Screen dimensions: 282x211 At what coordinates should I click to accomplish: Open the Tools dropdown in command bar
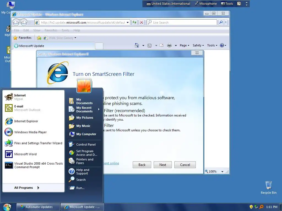click(x=212, y=45)
